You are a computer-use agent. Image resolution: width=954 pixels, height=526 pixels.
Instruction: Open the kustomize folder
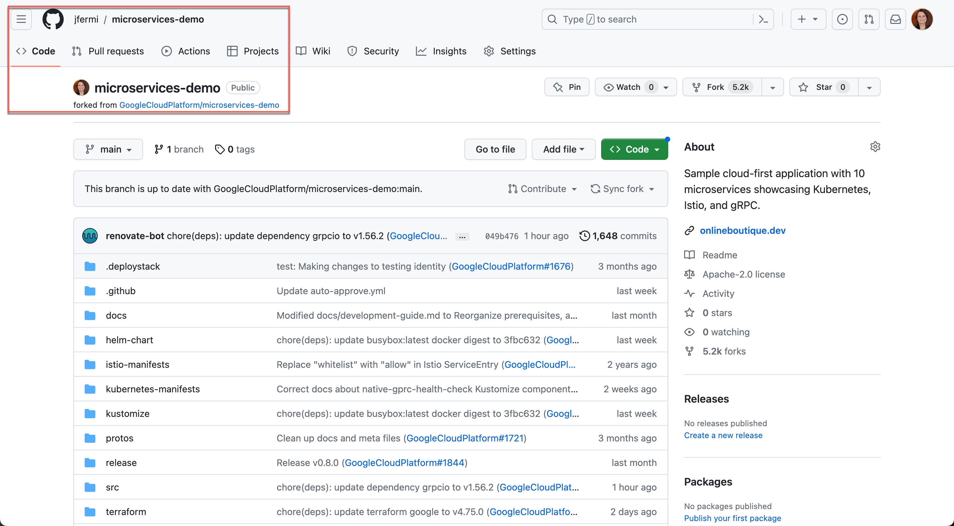[x=127, y=413]
